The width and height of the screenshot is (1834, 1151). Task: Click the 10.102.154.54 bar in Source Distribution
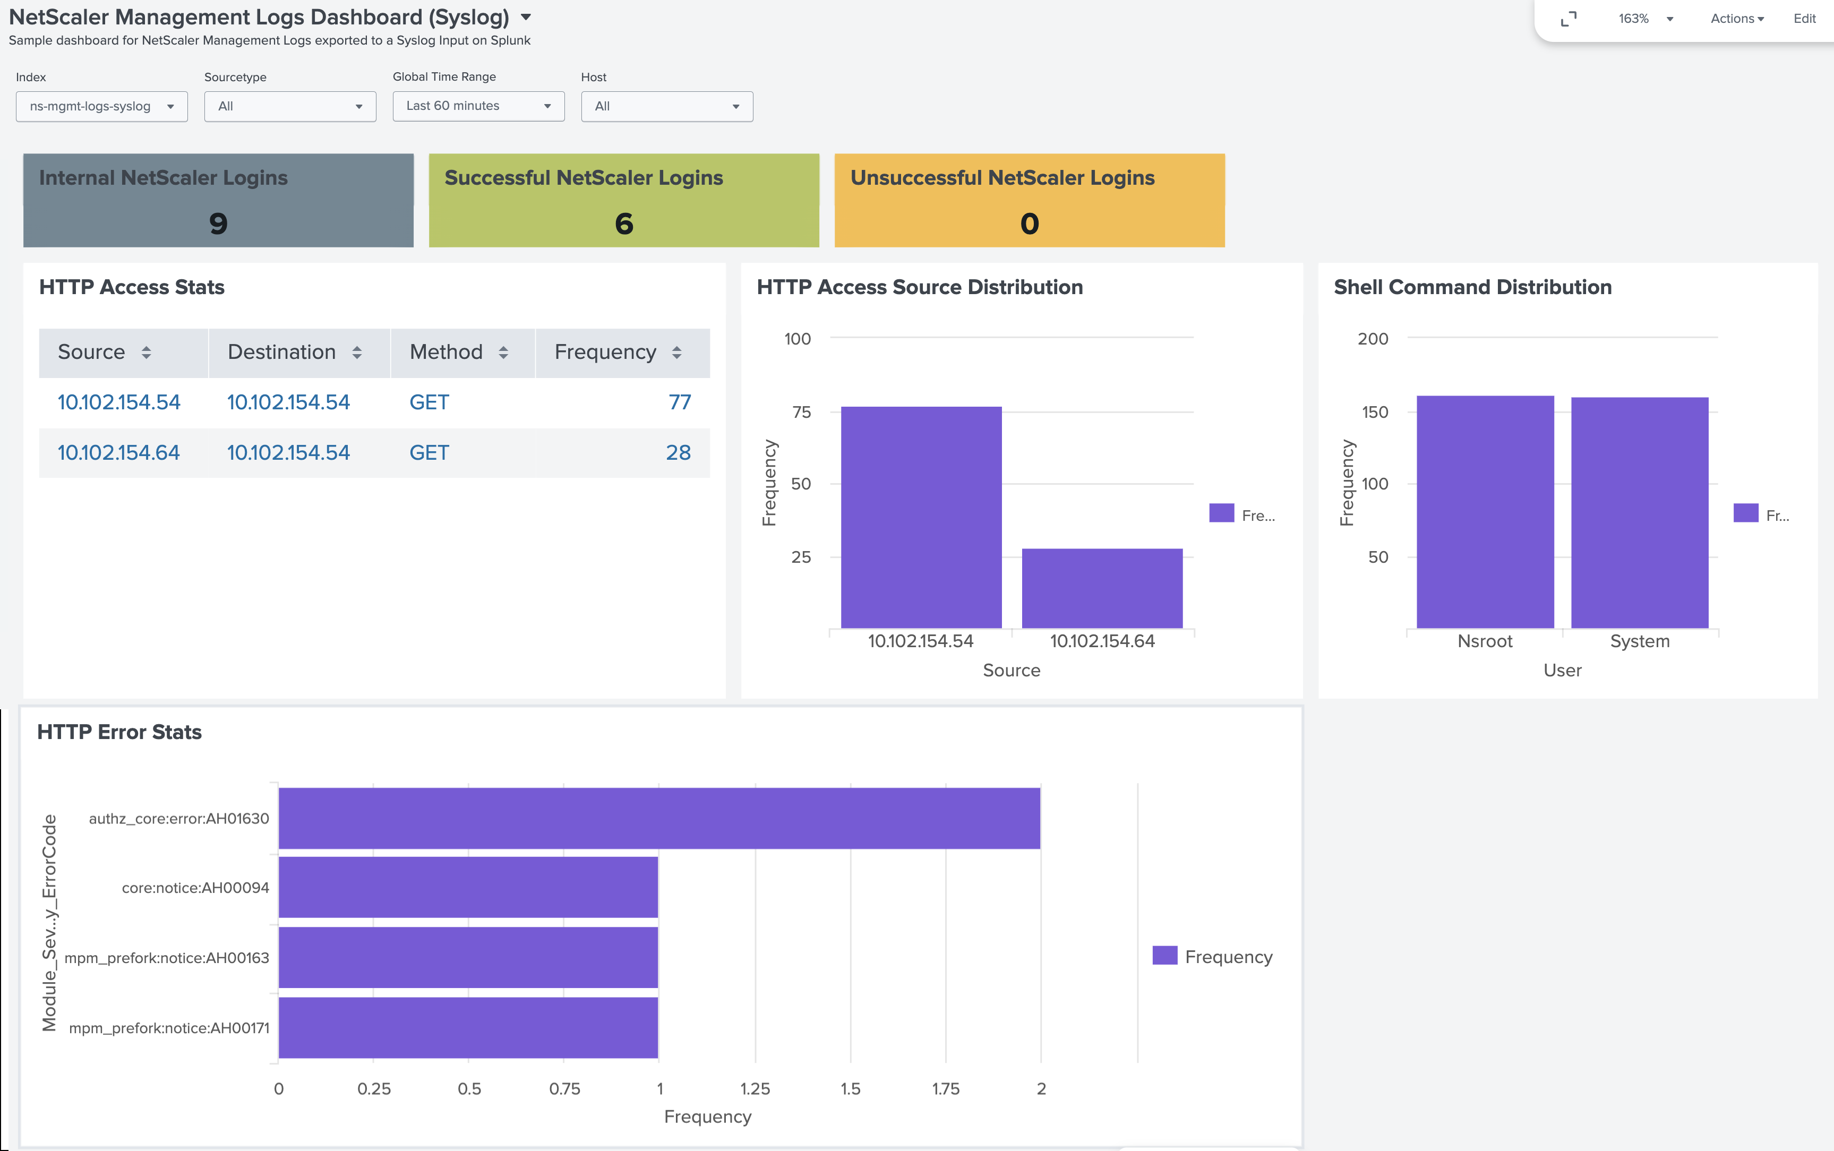pos(921,518)
